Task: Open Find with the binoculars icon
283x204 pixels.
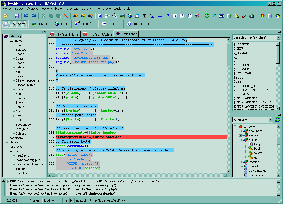Action: pyautogui.click(x=75, y=16)
